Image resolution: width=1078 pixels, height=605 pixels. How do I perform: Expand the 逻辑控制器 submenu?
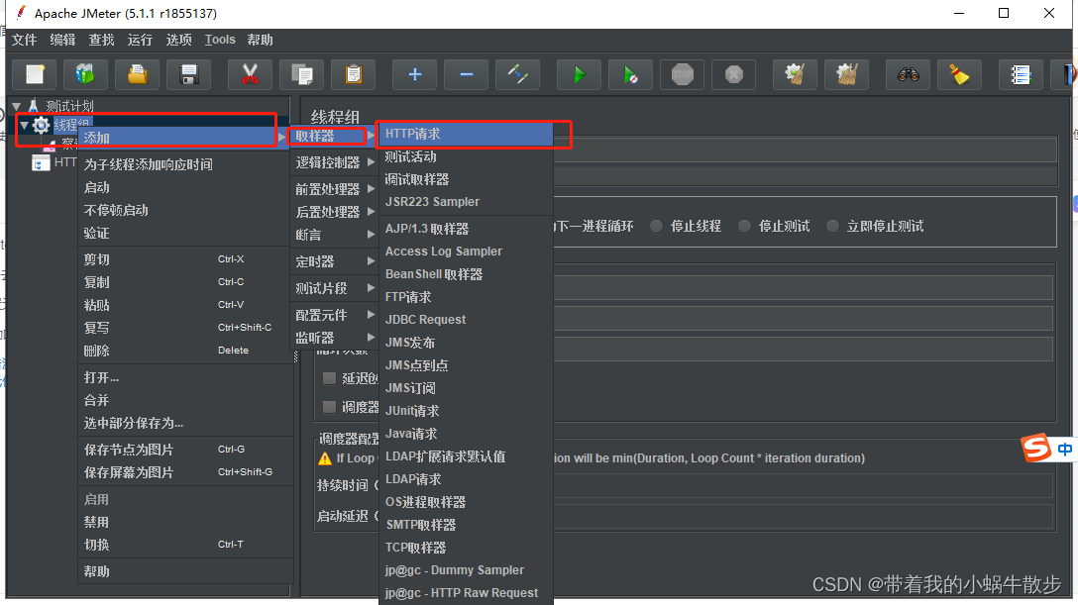334,162
